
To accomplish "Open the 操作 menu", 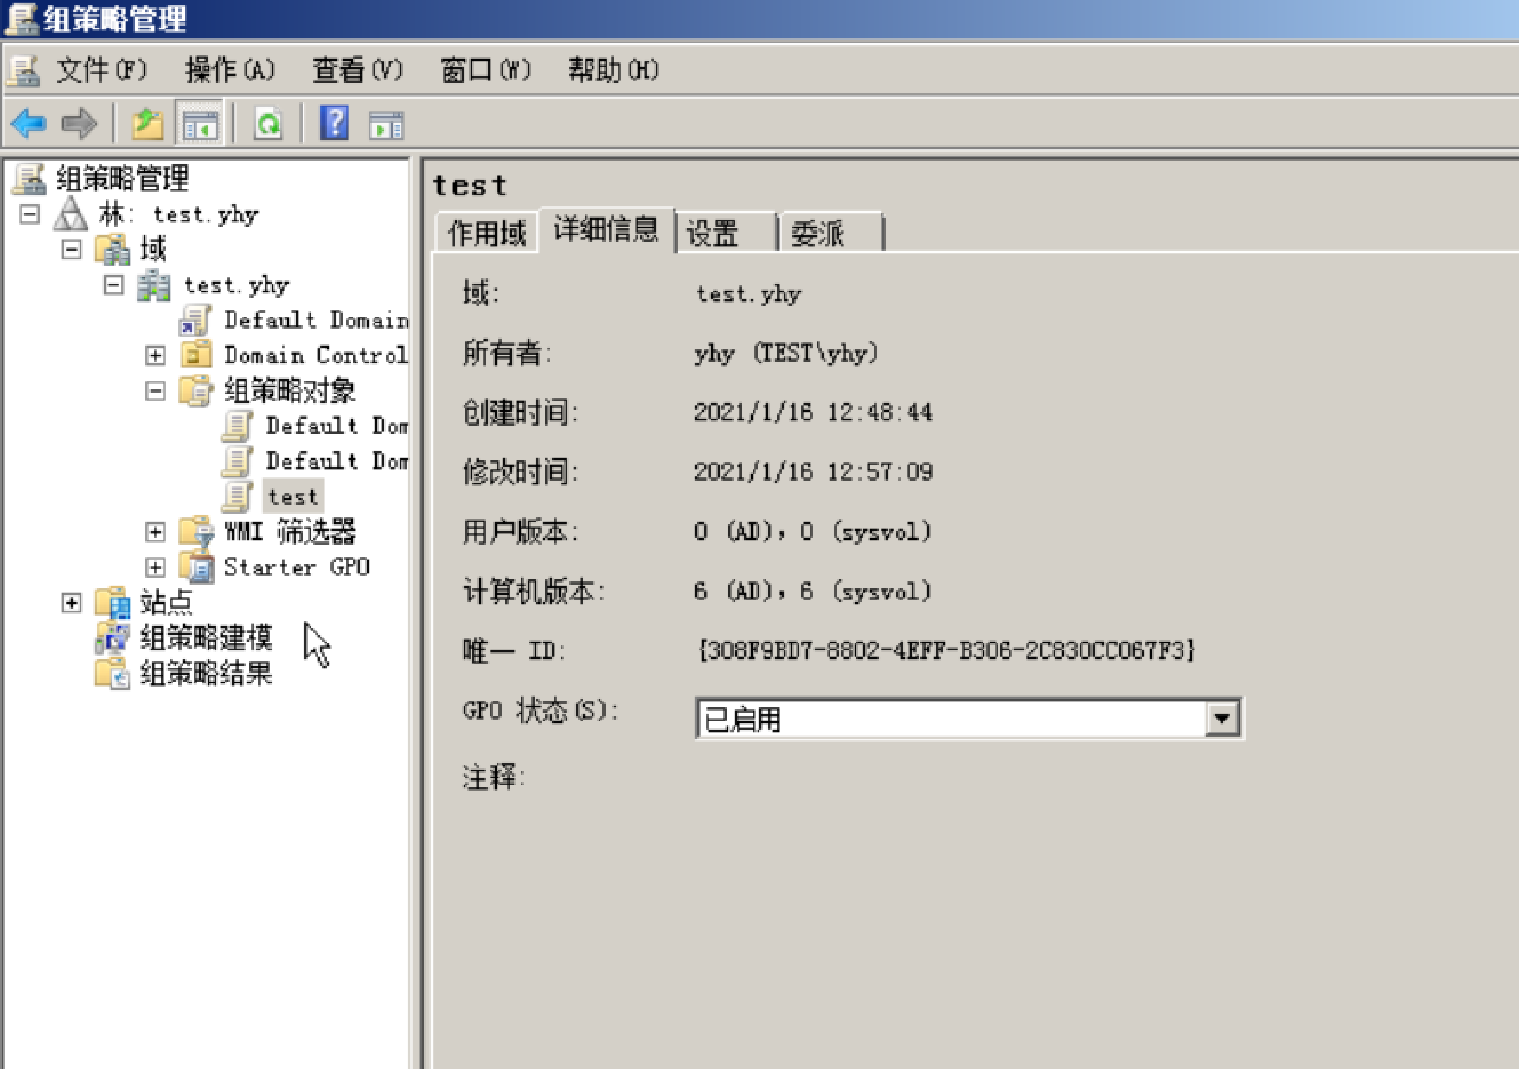I will click(228, 69).
